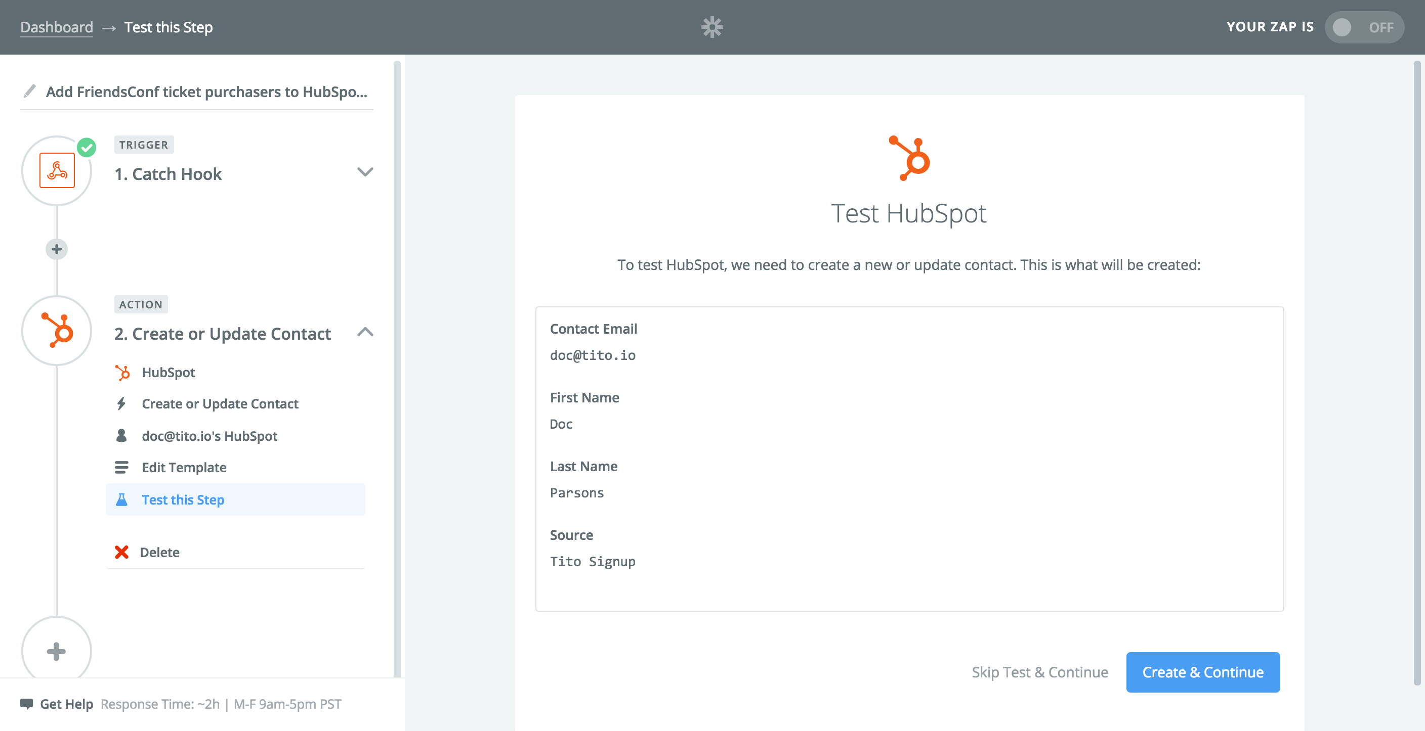Click the 1. Catch Hook step title
Image resolution: width=1425 pixels, height=731 pixels.
tap(167, 174)
